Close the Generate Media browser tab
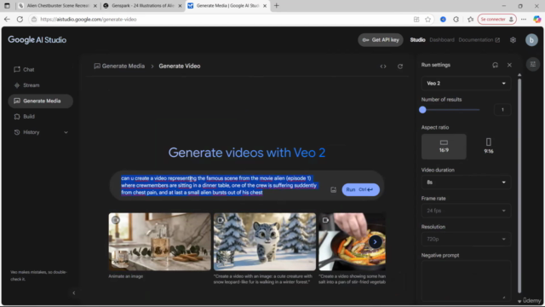Image resolution: width=545 pixels, height=307 pixels. click(265, 6)
